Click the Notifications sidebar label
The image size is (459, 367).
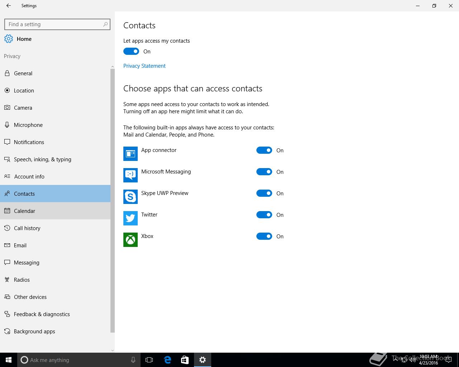pos(29,142)
